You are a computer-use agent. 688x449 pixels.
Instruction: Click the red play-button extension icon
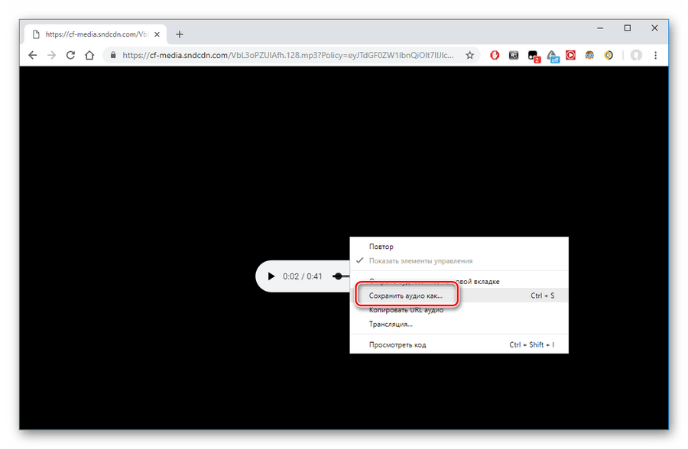[571, 56]
